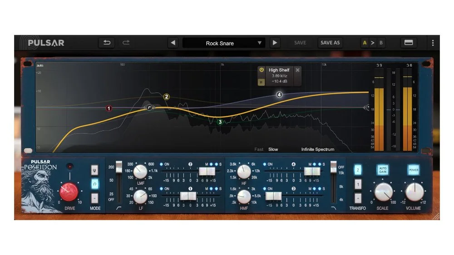Load the previous preset with left arrow

point(173,43)
